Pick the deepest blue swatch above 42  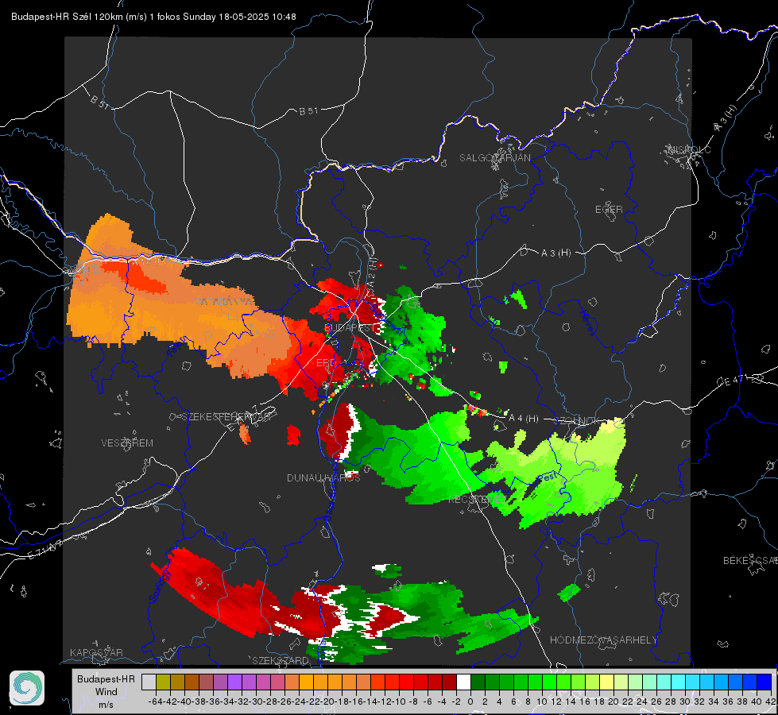(x=764, y=682)
